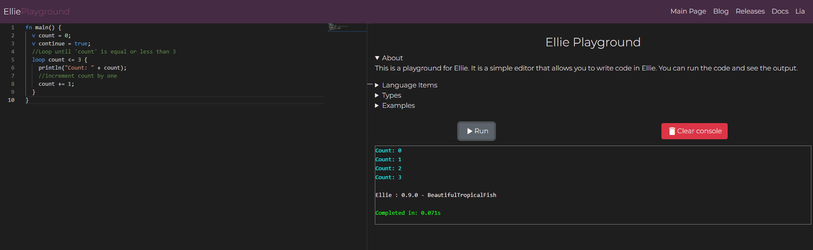
Task: Click line number 10 in the gutter
Action: click(x=11, y=100)
